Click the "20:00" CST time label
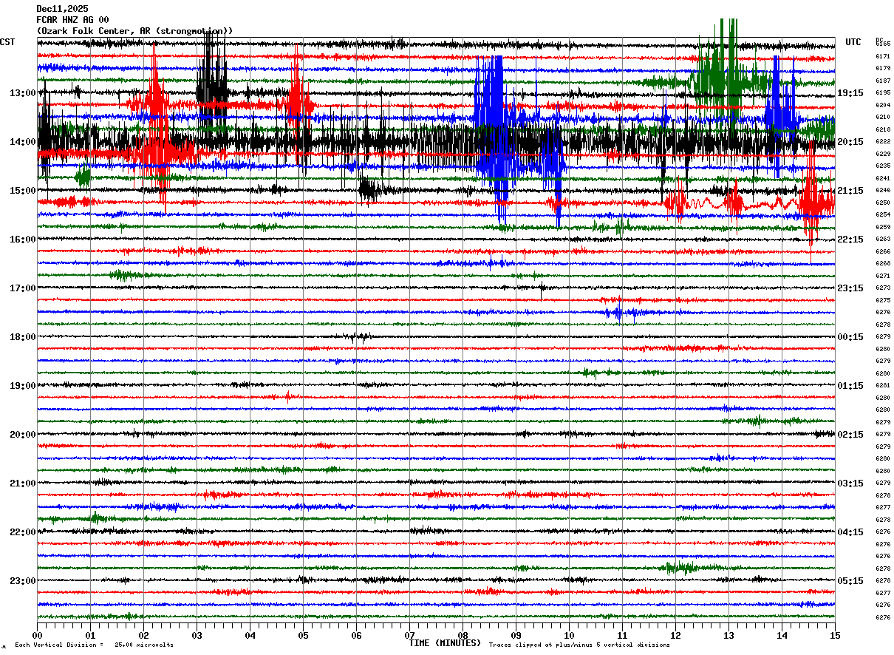The image size is (894, 655). (22, 435)
